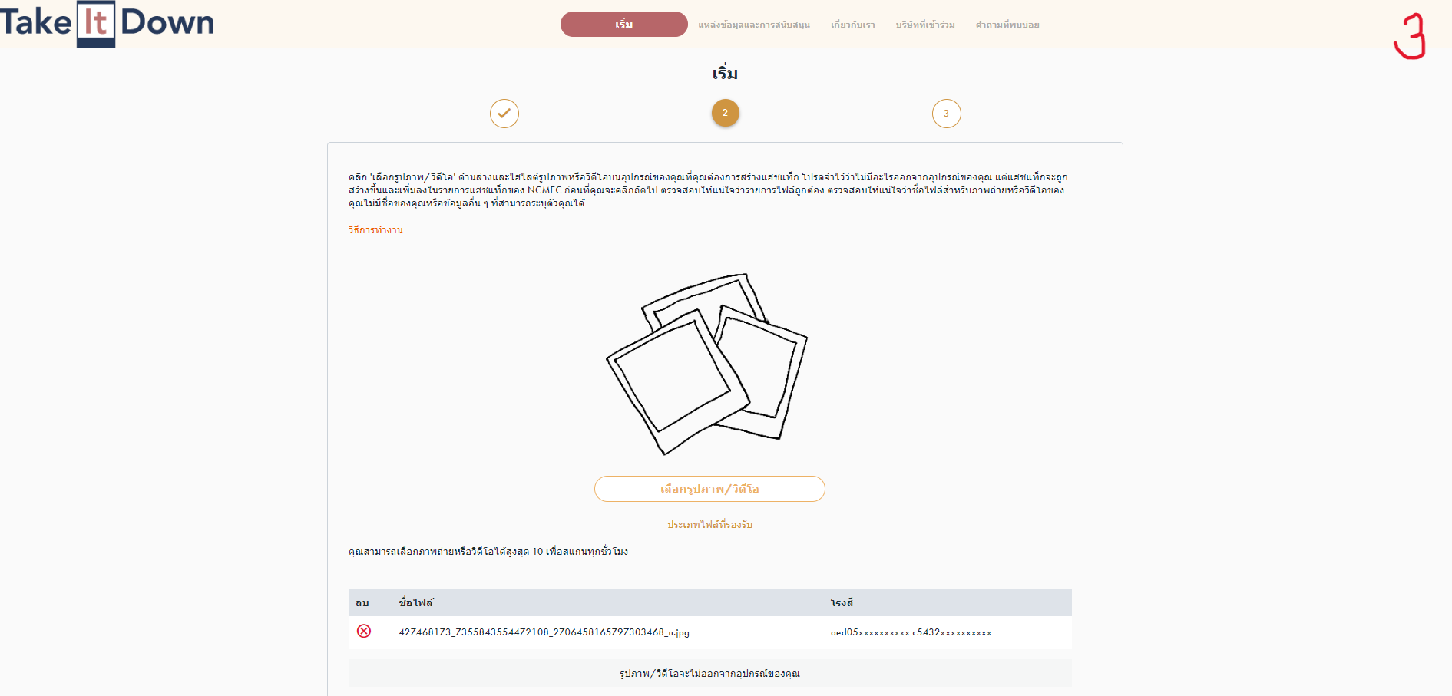The height and width of the screenshot is (696, 1452).
Task: Click the ชื่อไฟล์ column header
Action: click(x=415, y=603)
